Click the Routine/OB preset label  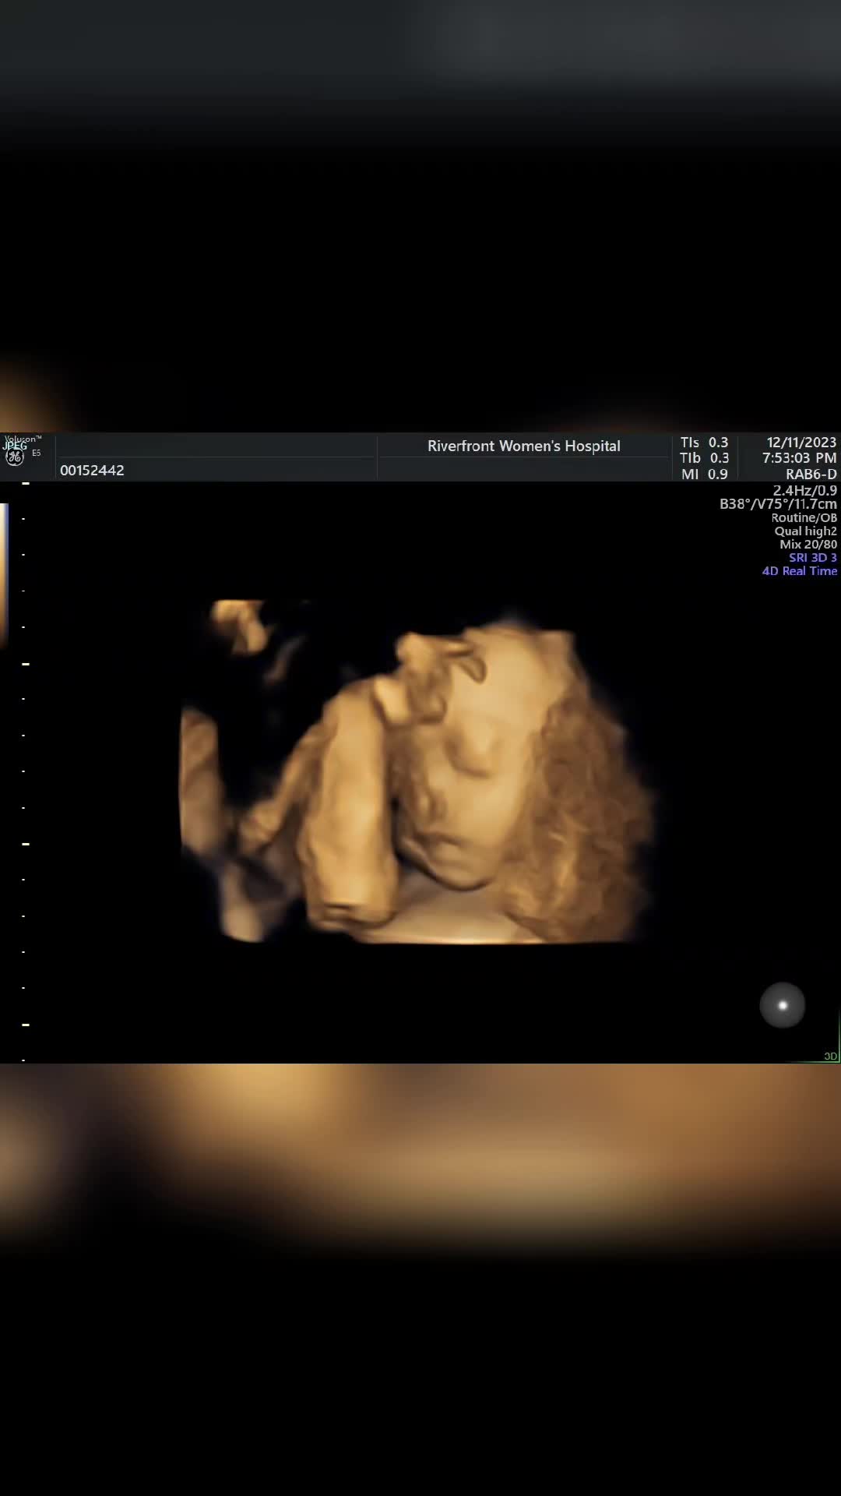[804, 517]
